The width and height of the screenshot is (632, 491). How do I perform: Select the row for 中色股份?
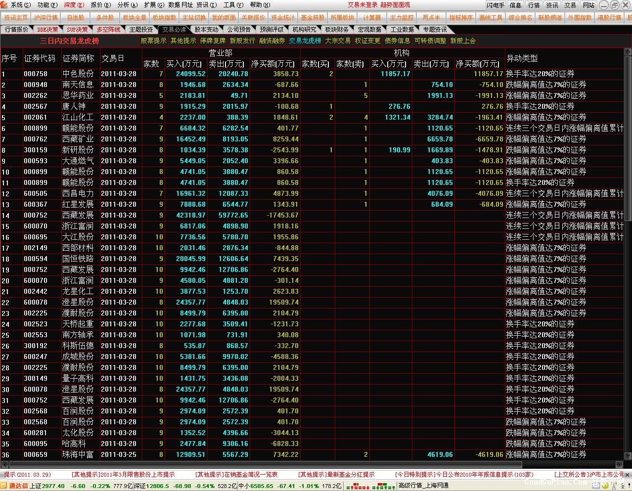coord(312,74)
